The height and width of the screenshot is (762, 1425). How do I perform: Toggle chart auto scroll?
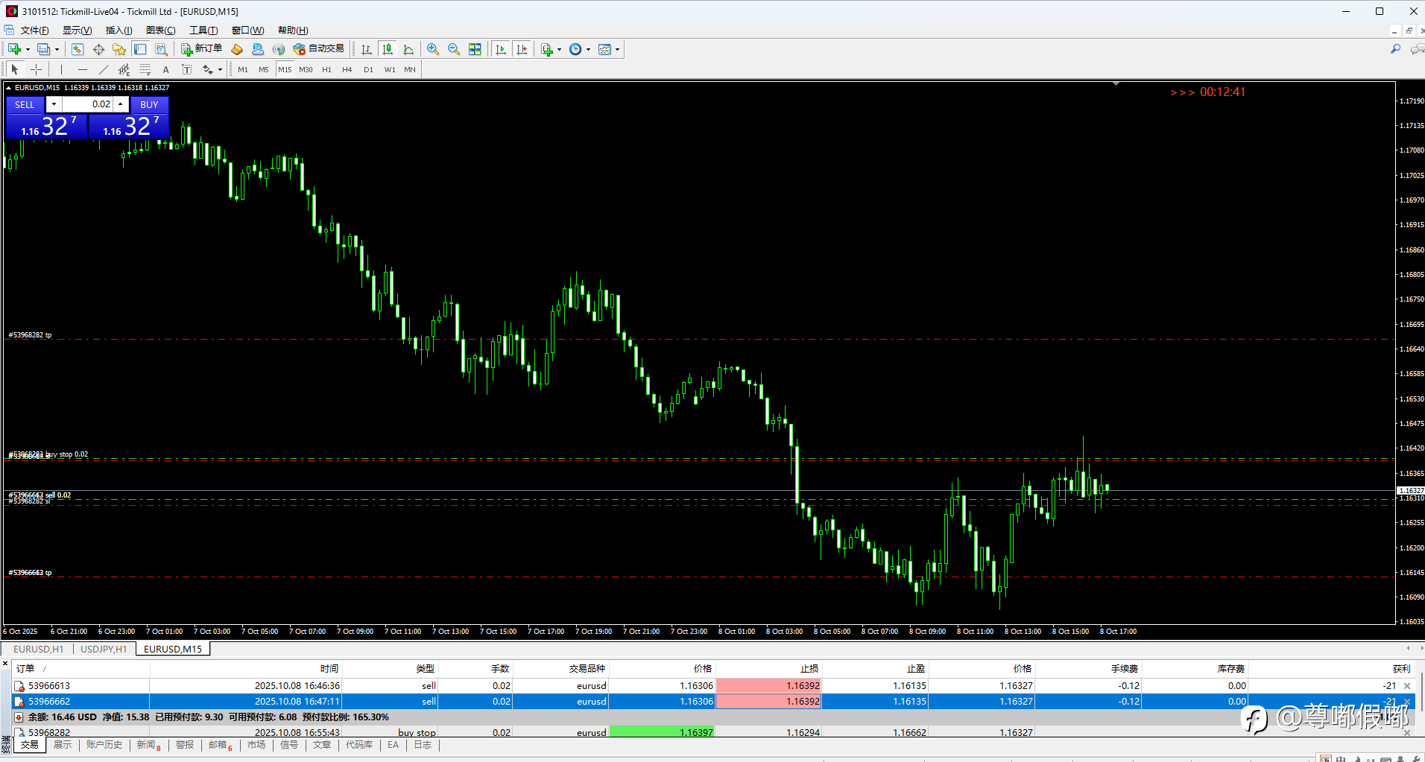point(500,49)
